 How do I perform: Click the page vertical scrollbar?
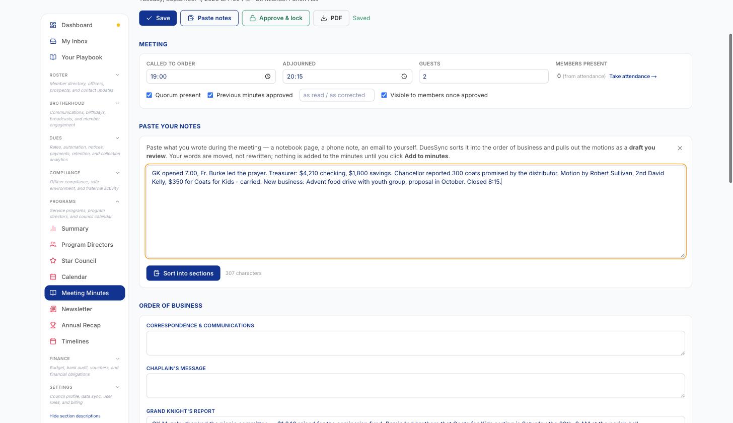pos(730,108)
